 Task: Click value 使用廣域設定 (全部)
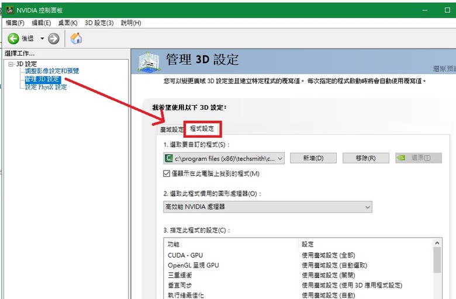pos(329,255)
